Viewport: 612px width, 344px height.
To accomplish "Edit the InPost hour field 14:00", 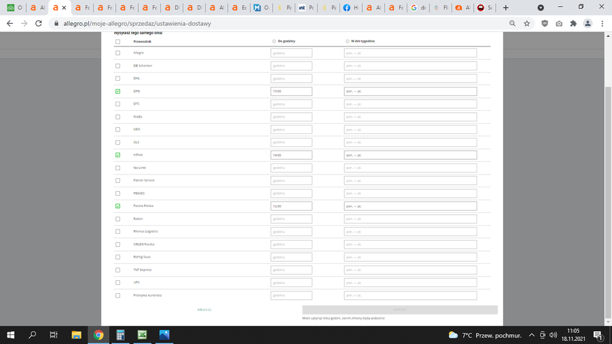I will pyautogui.click(x=291, y=155).
